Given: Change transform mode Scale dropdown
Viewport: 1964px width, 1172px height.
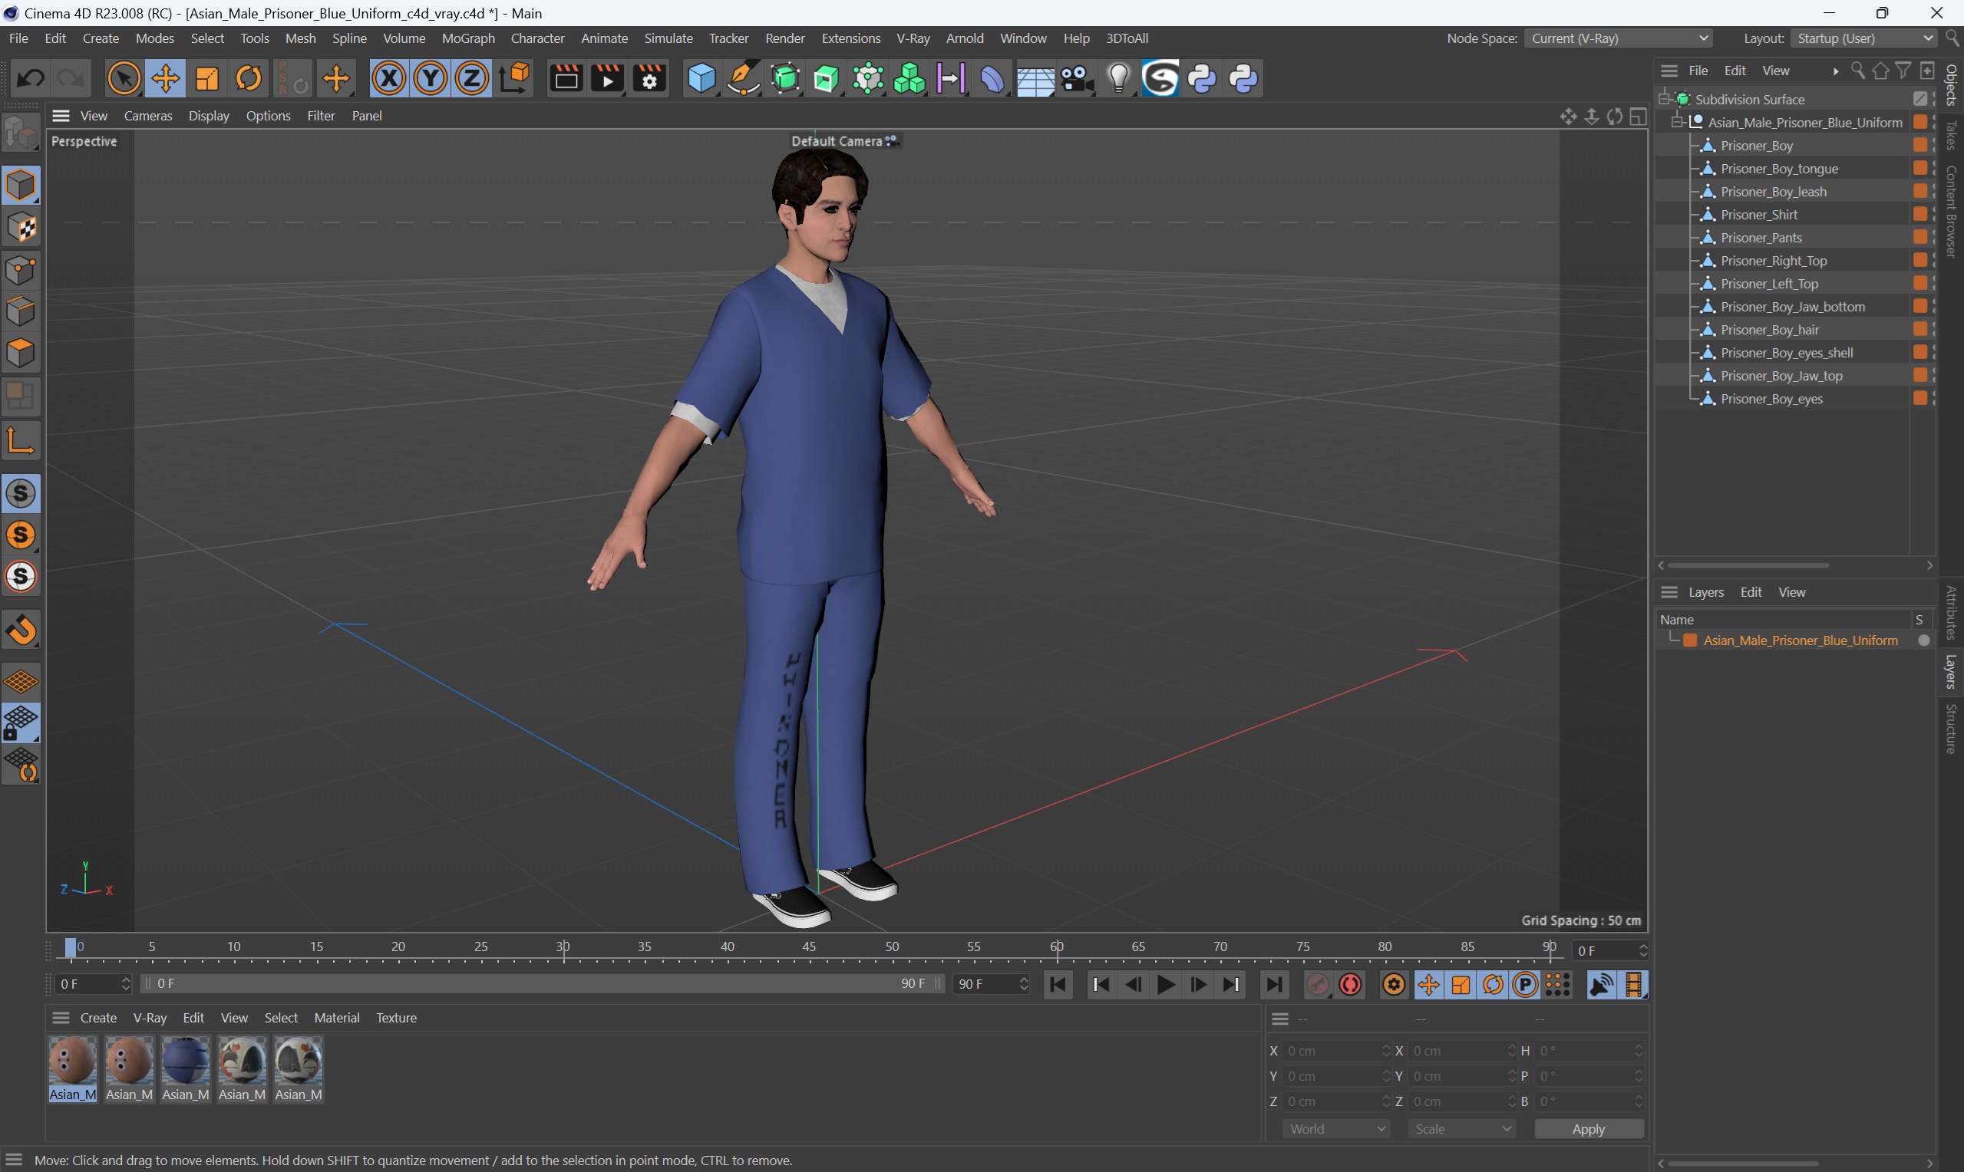Looking at the screenshot, I should point(1457,1128).
